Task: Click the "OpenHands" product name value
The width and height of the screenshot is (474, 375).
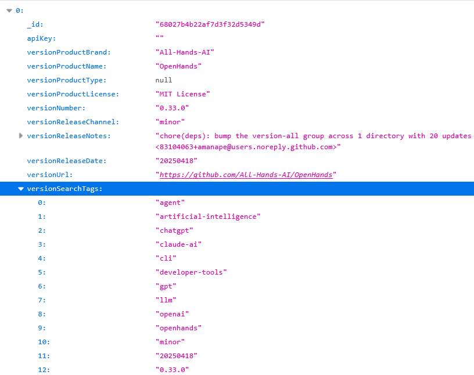Action: coord(178,66)
